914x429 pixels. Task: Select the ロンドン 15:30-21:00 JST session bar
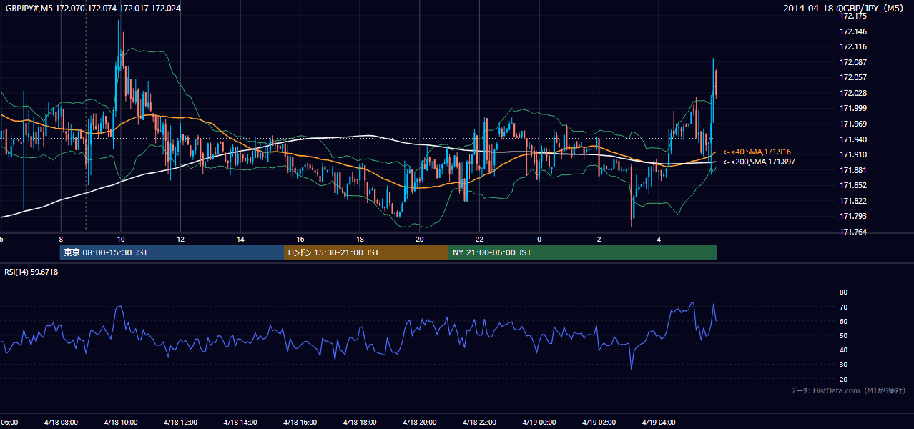366,252
